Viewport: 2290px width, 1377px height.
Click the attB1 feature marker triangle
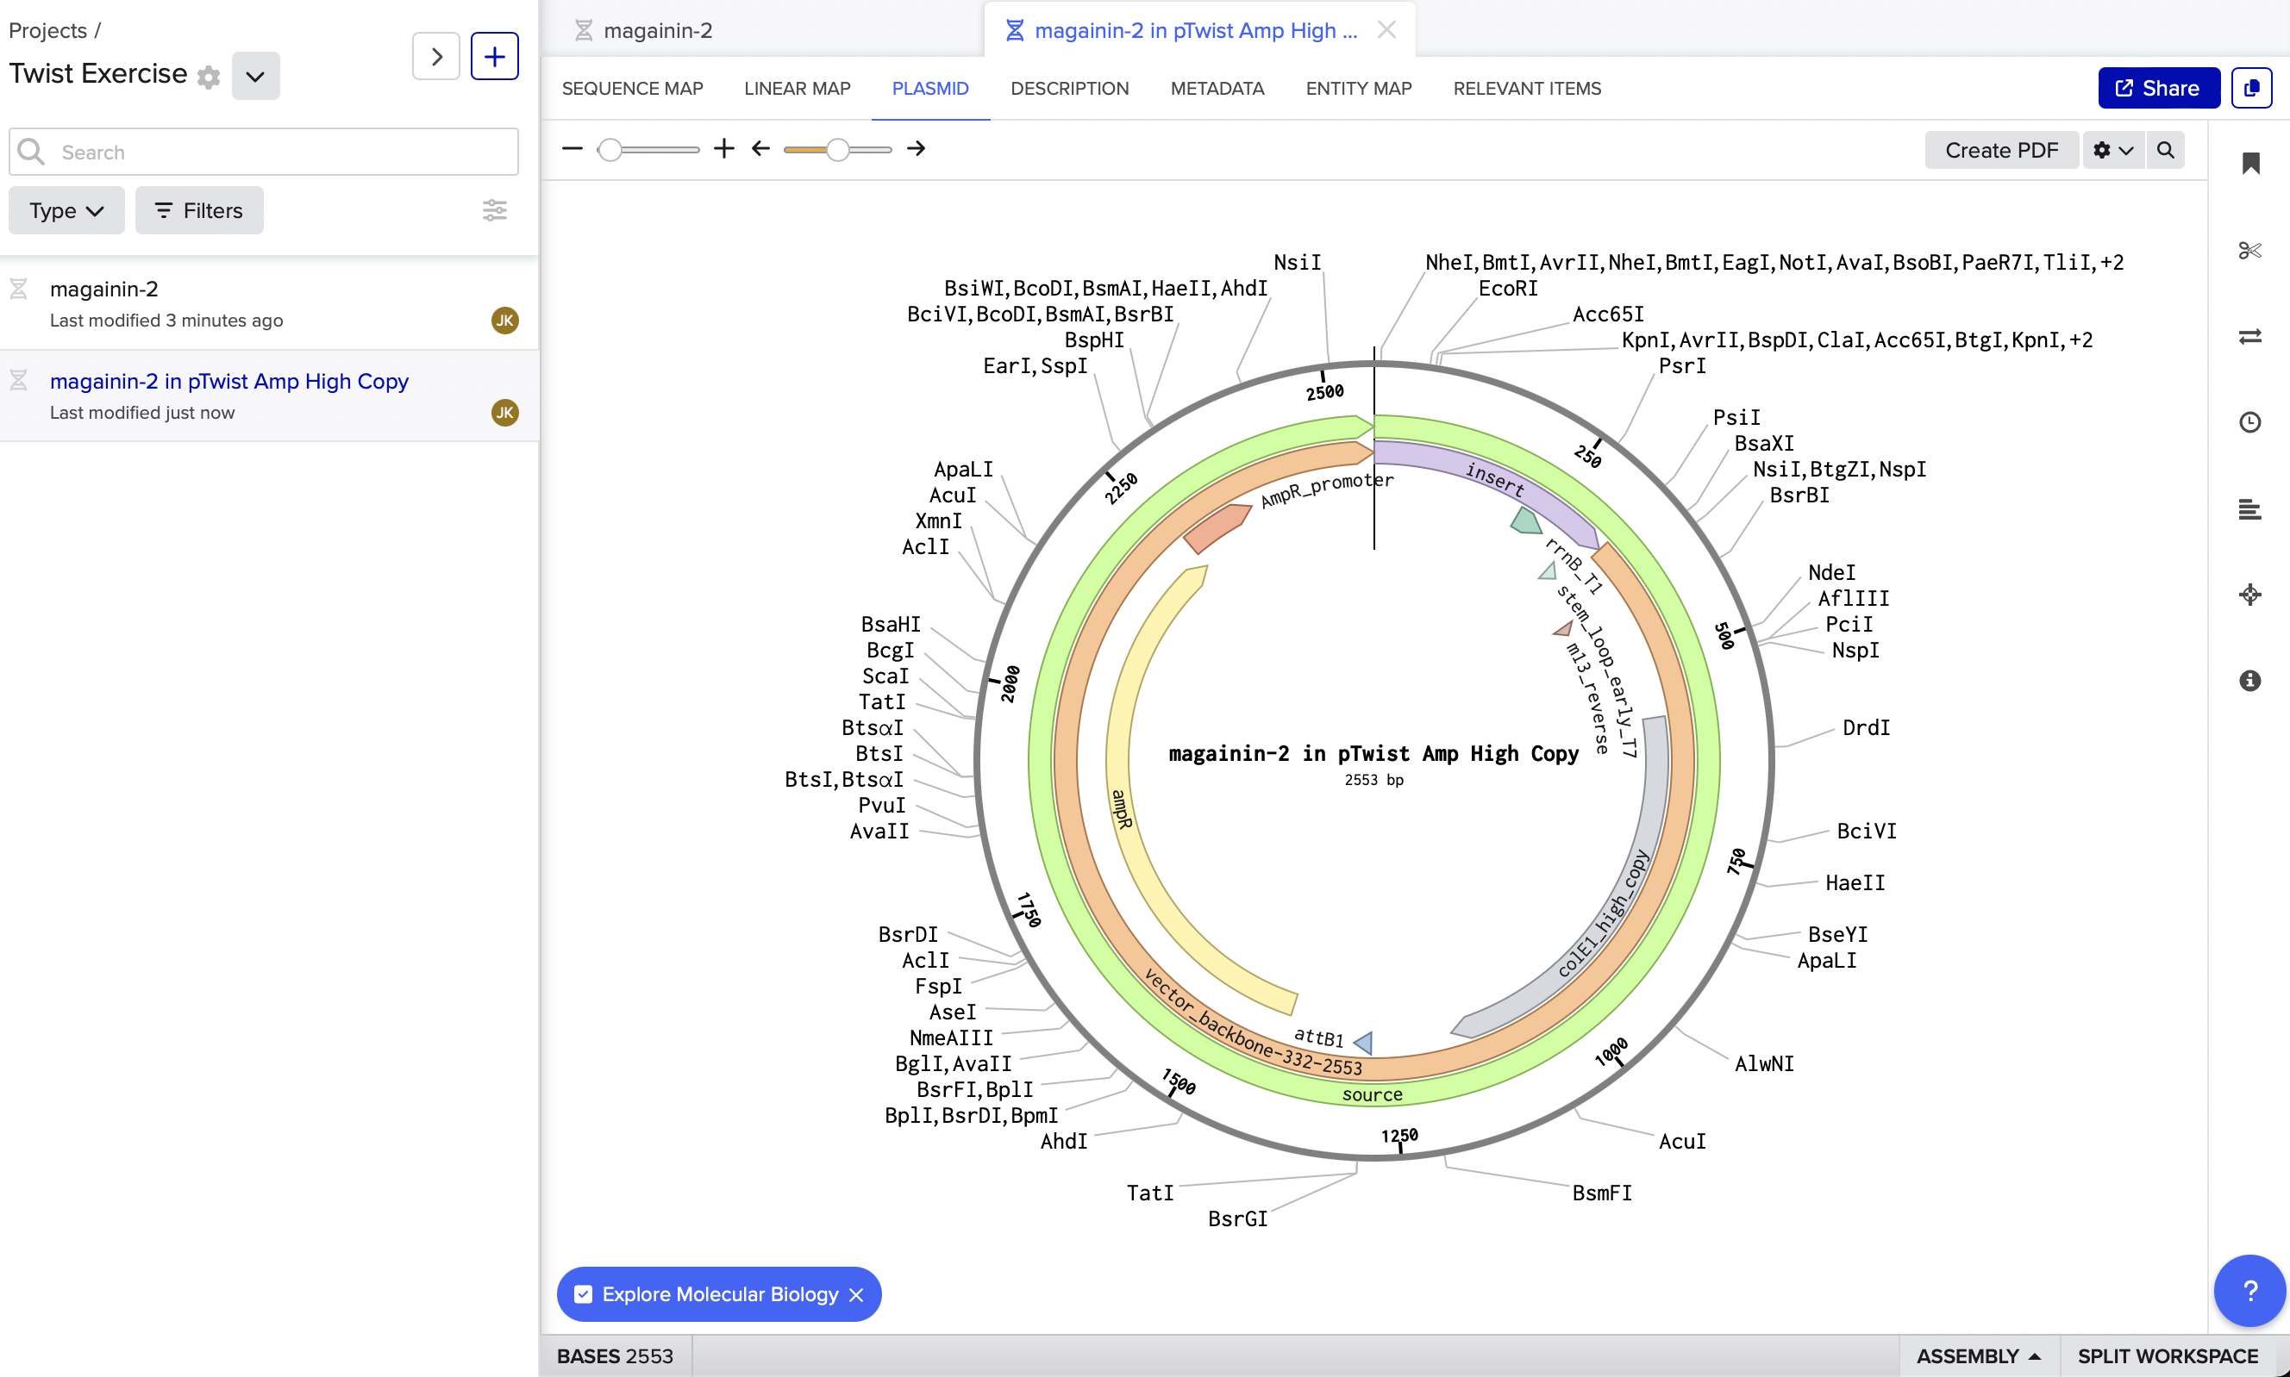(1364, 1043)
